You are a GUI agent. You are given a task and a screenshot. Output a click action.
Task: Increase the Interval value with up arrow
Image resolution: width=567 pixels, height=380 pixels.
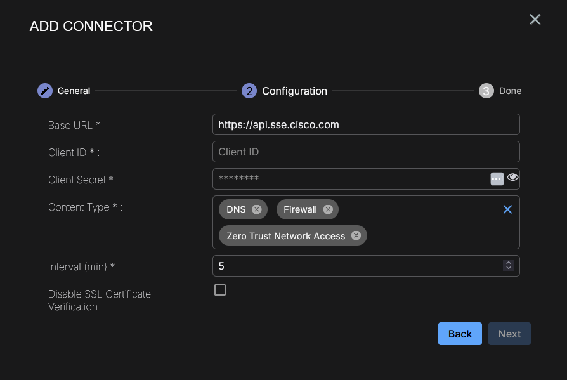(x=508, y=263)
